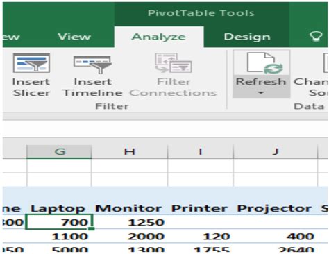Select the cell containing 1755
329x254 pixels.
tap(201, 248)
